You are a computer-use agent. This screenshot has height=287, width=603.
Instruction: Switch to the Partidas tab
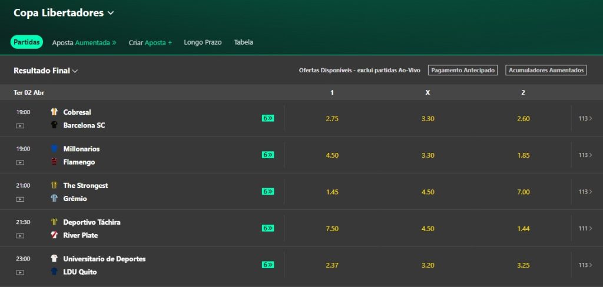point(26,42)
